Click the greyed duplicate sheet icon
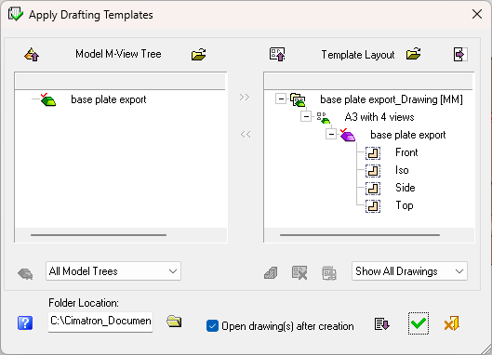The image size is (492, 355). [329, 273]
